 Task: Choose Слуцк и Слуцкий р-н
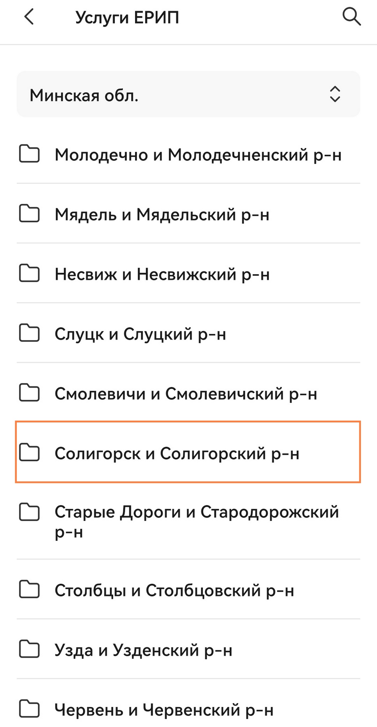[140, 334]
